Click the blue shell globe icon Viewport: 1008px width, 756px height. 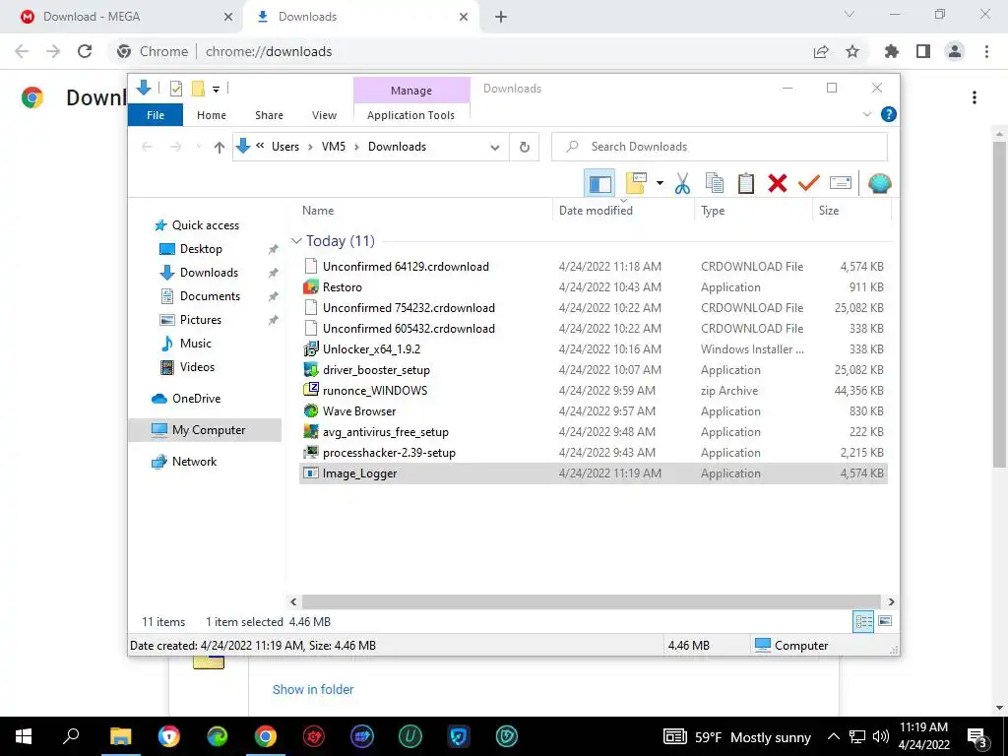click(x=879, y=184)
